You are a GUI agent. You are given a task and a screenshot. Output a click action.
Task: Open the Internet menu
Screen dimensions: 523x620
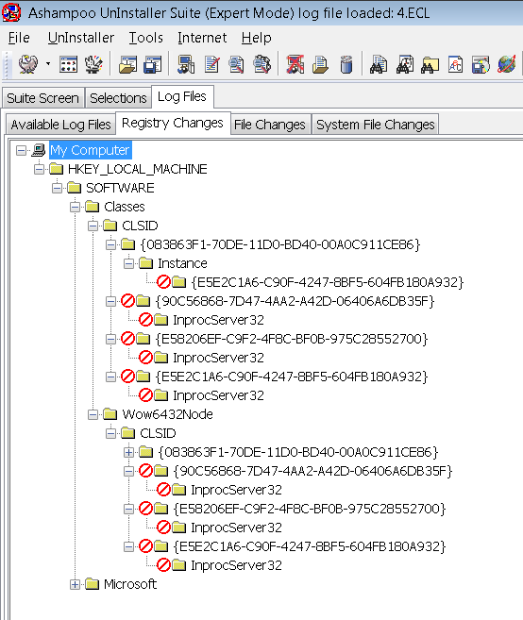202,38
